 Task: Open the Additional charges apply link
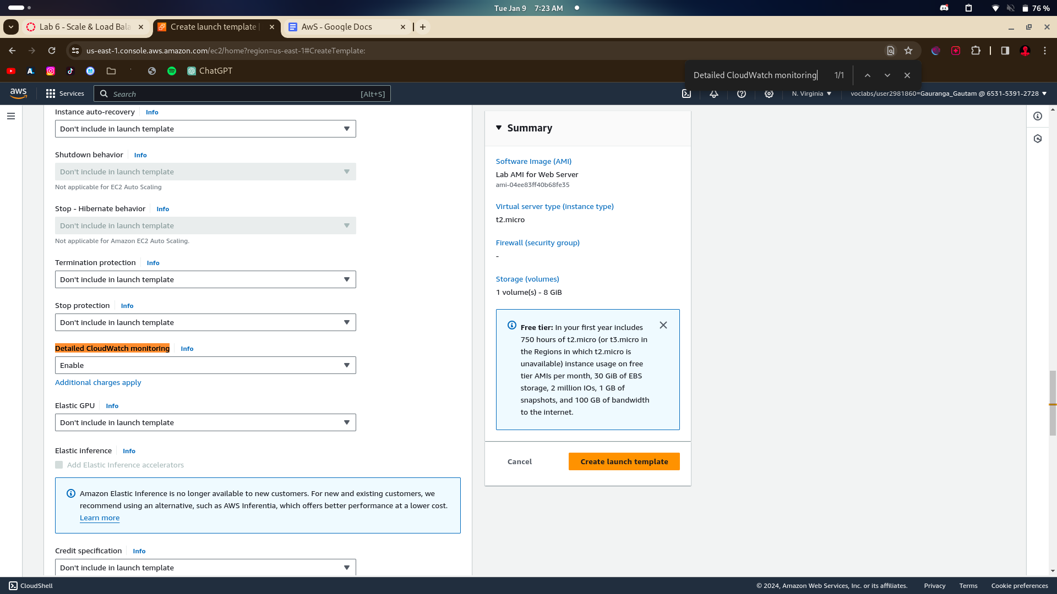[x=98, y=383]
